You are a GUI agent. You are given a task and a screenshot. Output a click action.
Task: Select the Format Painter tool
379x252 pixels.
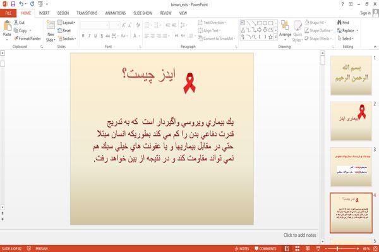coord(27,39)
